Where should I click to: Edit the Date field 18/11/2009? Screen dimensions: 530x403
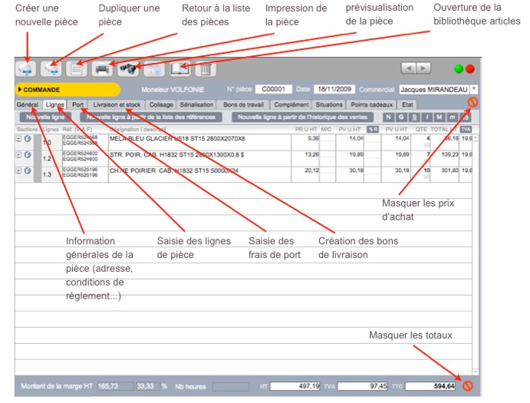click(x=334, y=89)
